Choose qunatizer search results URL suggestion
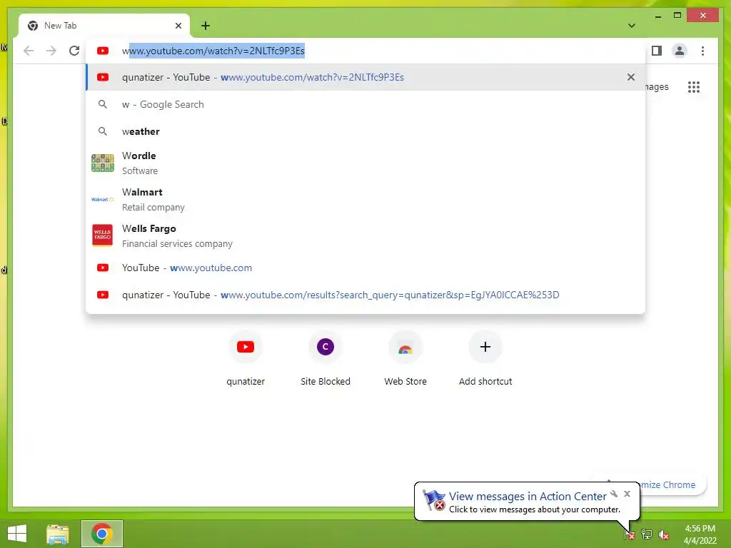This screenshot has width=731, height=548. (x=365, y=295)
